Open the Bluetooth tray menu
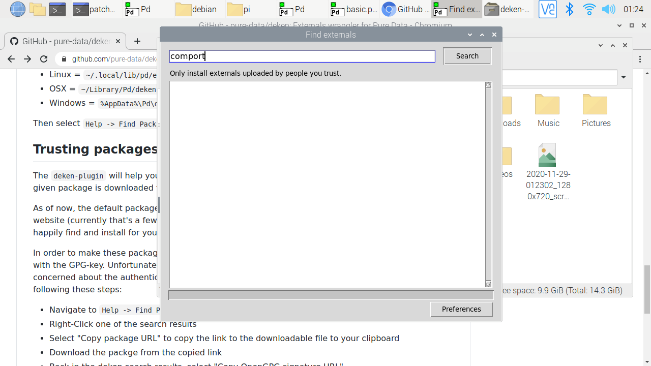 point(570,9)
